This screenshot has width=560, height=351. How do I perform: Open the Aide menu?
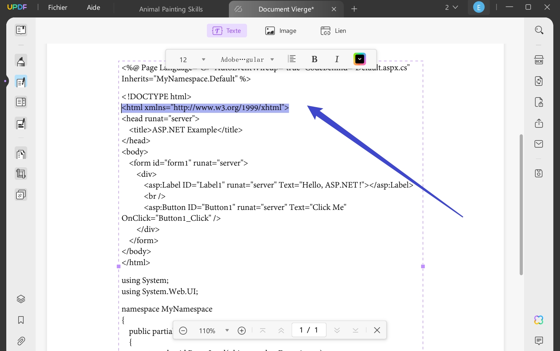[94, 7]
